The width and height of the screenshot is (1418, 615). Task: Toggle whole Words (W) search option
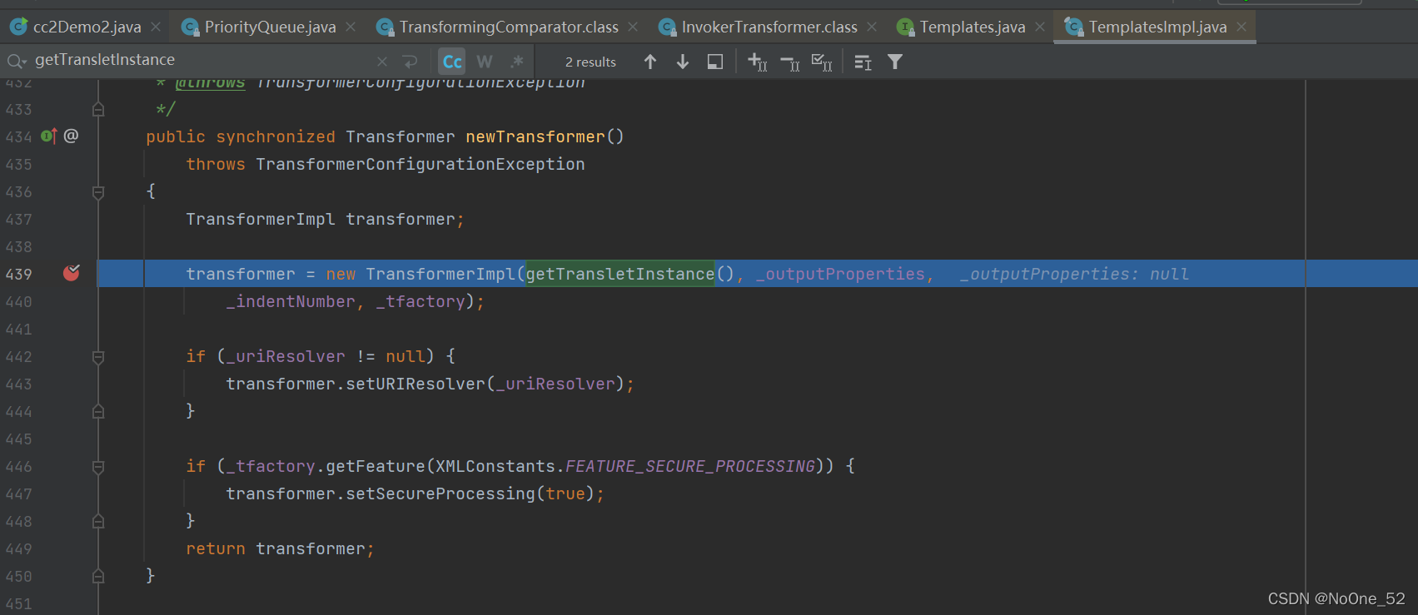tap(485, 62)
